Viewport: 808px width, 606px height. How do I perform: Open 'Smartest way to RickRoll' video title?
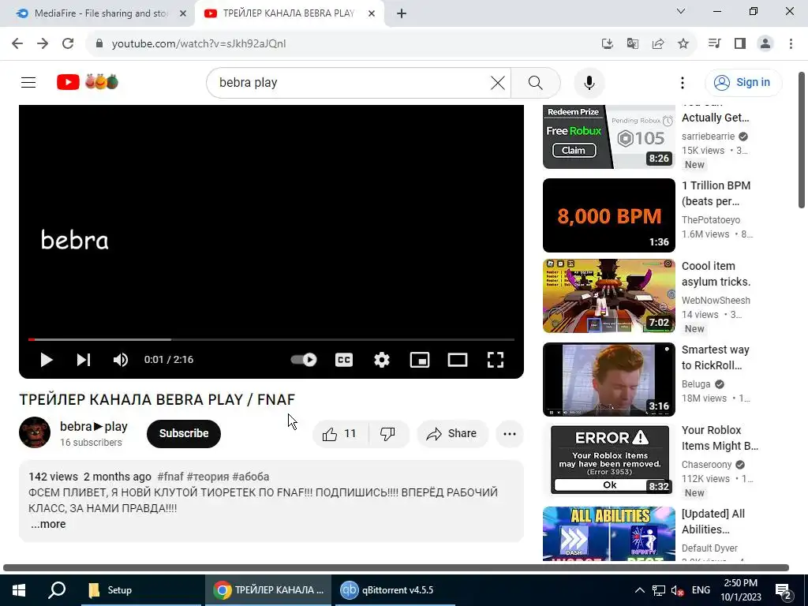[x=715, y=357]
